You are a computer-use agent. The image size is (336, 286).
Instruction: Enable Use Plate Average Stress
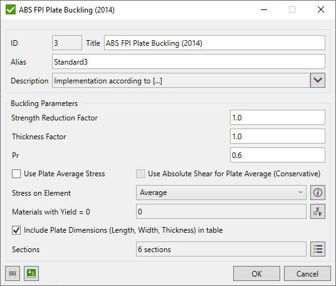(x=16, y=174)
